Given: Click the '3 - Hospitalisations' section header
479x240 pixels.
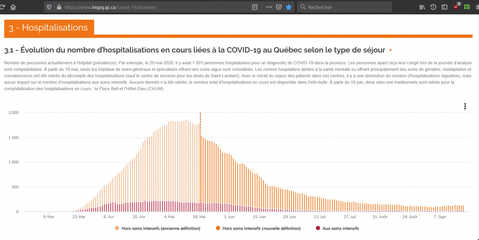Looking at the screenshot, I should point(49,28).
